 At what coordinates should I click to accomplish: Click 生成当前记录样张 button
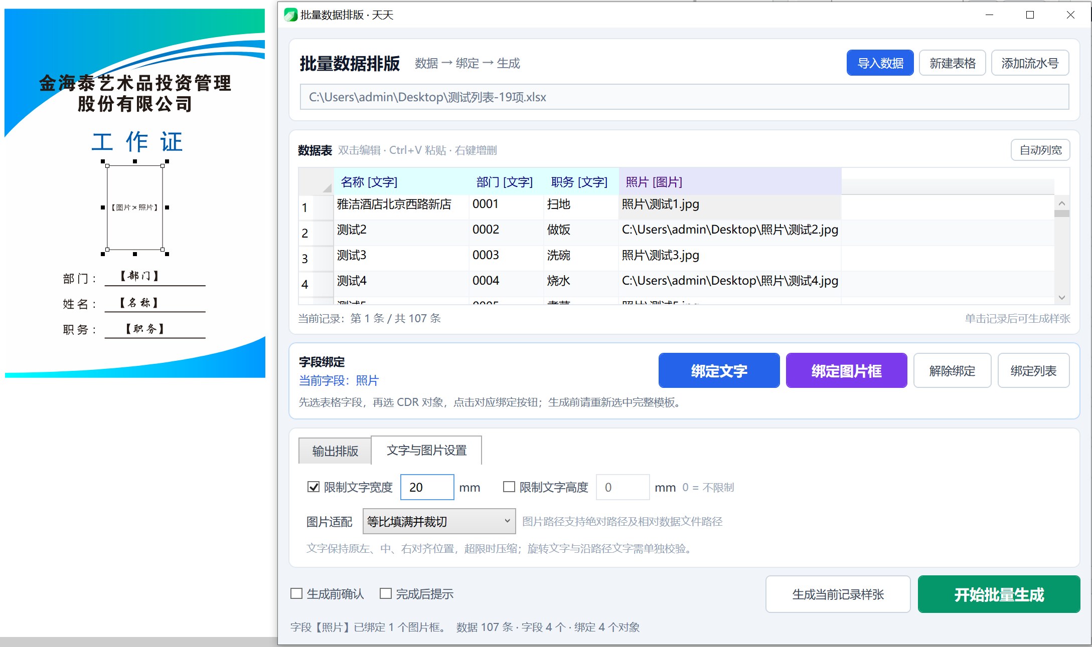tap(838, 594)
